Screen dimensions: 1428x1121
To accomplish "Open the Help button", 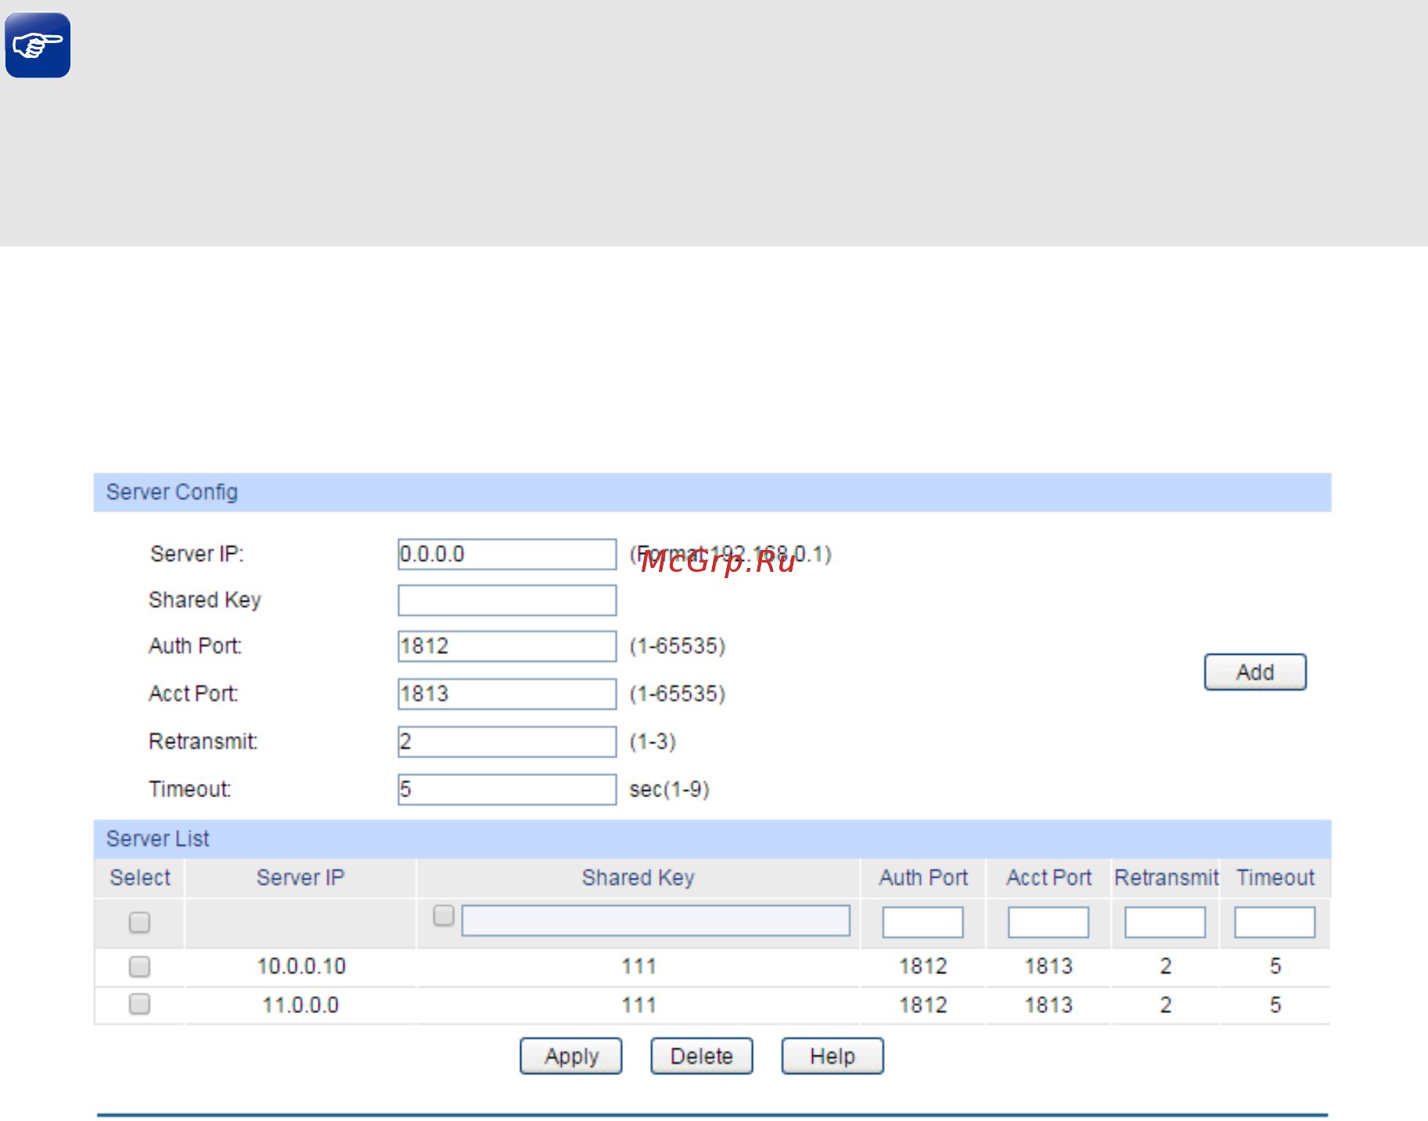I will (x=833, y=1056).
